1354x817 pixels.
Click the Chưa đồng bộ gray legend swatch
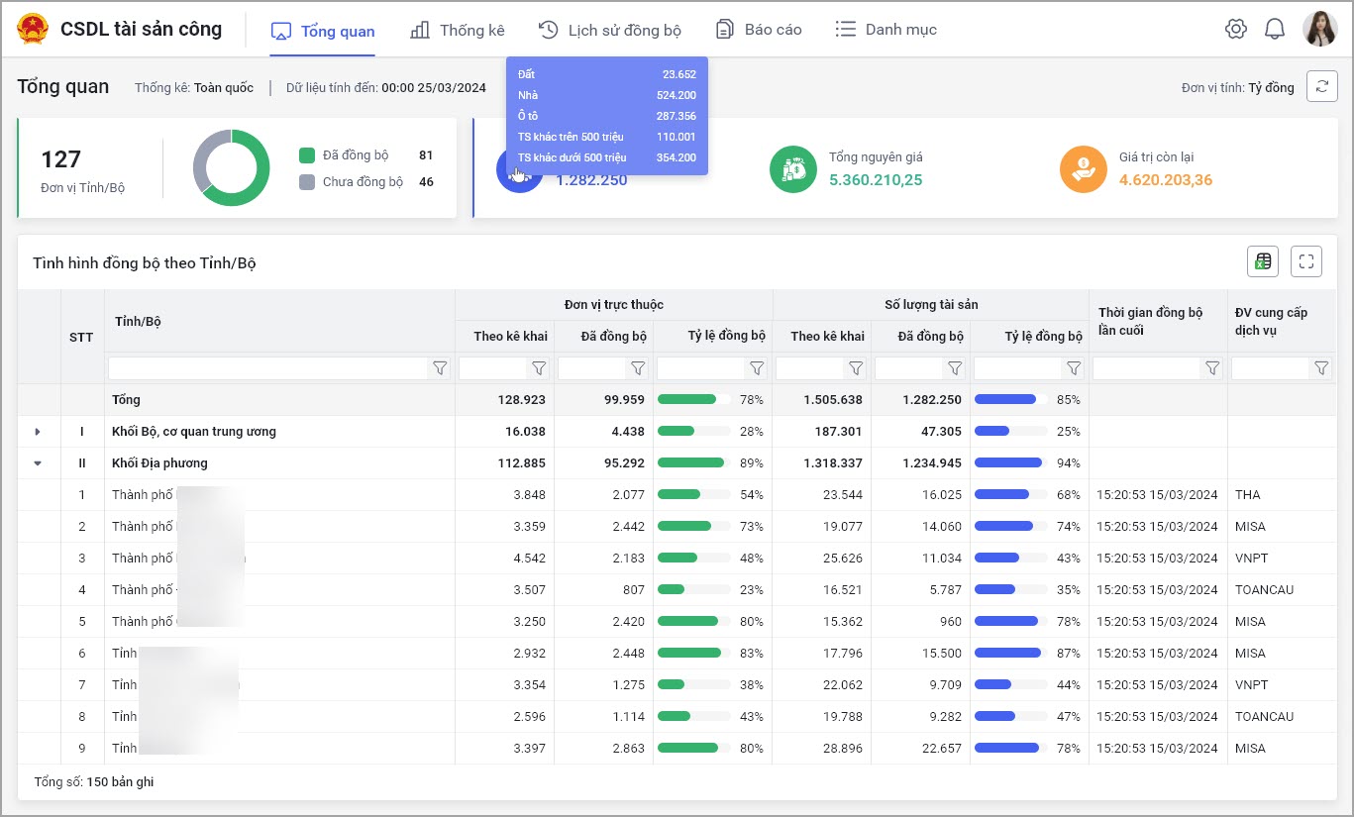tap(307, 182)
